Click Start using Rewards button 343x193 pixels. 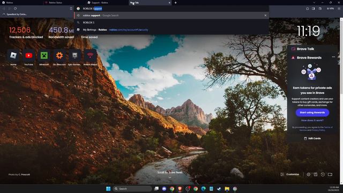pos(312,113)
